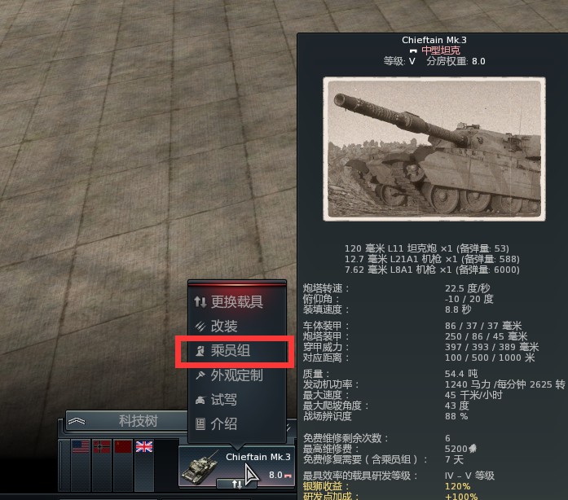The height and width of the screenshot is (500, 568).
Task: Click the swap arrows icon beside 更换载具
Action: (x=200, y=301)
